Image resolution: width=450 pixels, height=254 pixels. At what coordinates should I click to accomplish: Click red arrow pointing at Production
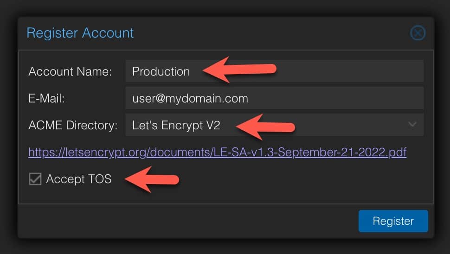tap(239, 70)
